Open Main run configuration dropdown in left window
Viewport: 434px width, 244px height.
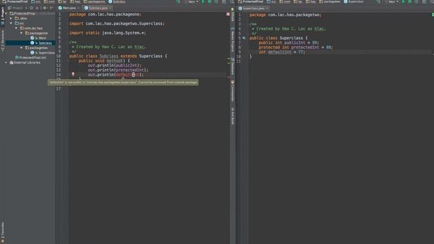tap(191, 2)
